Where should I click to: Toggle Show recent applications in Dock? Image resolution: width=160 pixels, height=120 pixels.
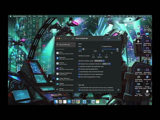pos(79,77)
